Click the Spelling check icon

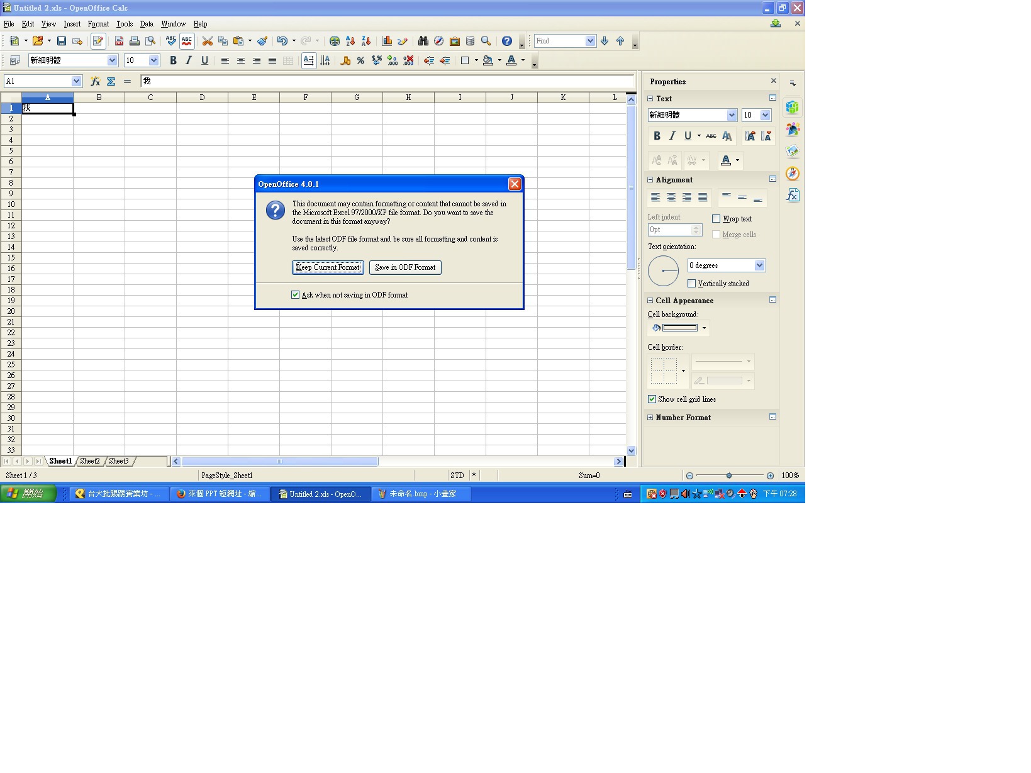pos(171,41)
